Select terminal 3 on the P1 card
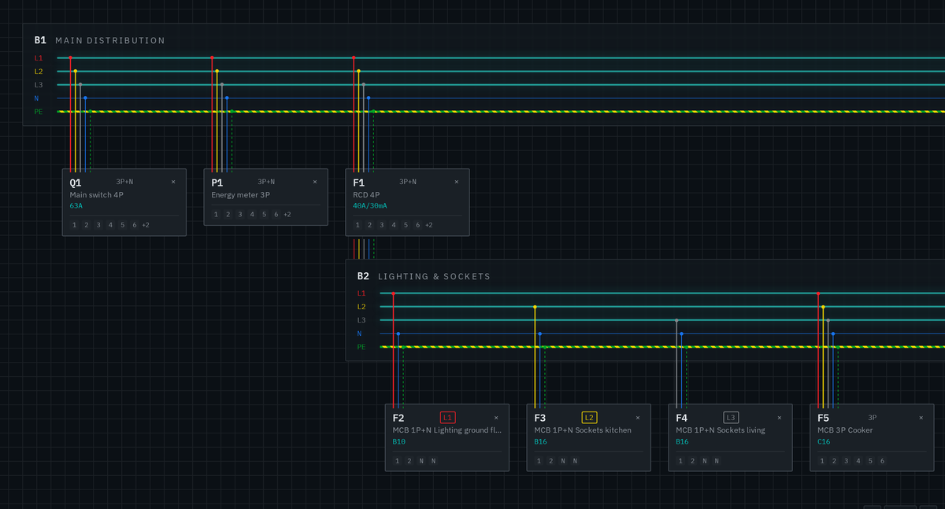The width and height of the screenshot is (945, 509). click(240, 214)
